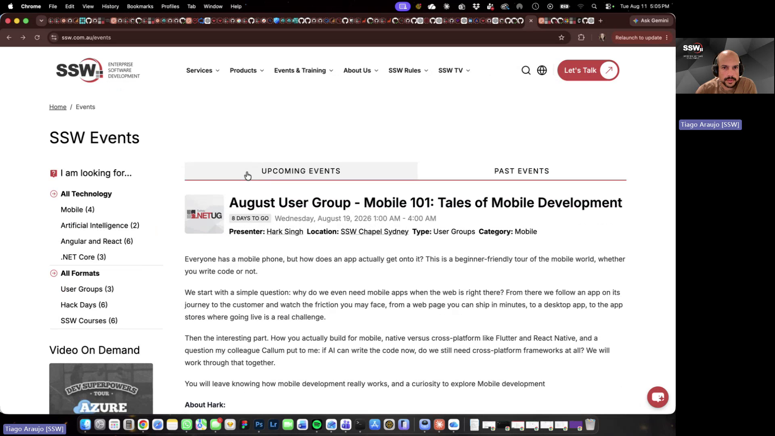Expand the SSW Rules menu
Image resolution: width=775 pixels, height=436 pixels.
click(408, 70)
